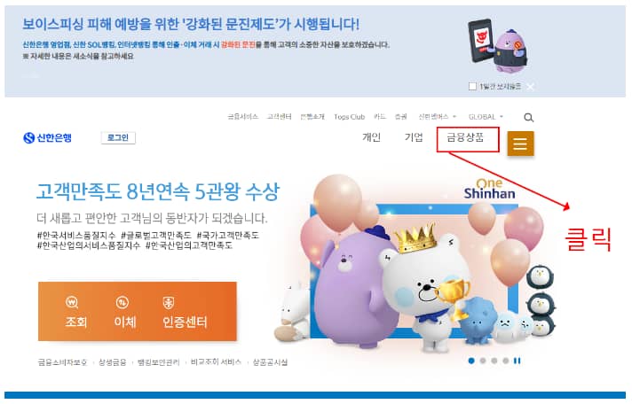Check the 1일간 보지않음 checkbox
632x404 pixels.
(x=472, y=87)
